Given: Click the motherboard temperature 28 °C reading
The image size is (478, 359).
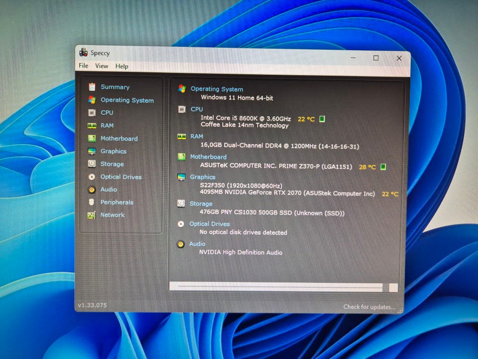Looking at the screenshot, I should (367, 167).
